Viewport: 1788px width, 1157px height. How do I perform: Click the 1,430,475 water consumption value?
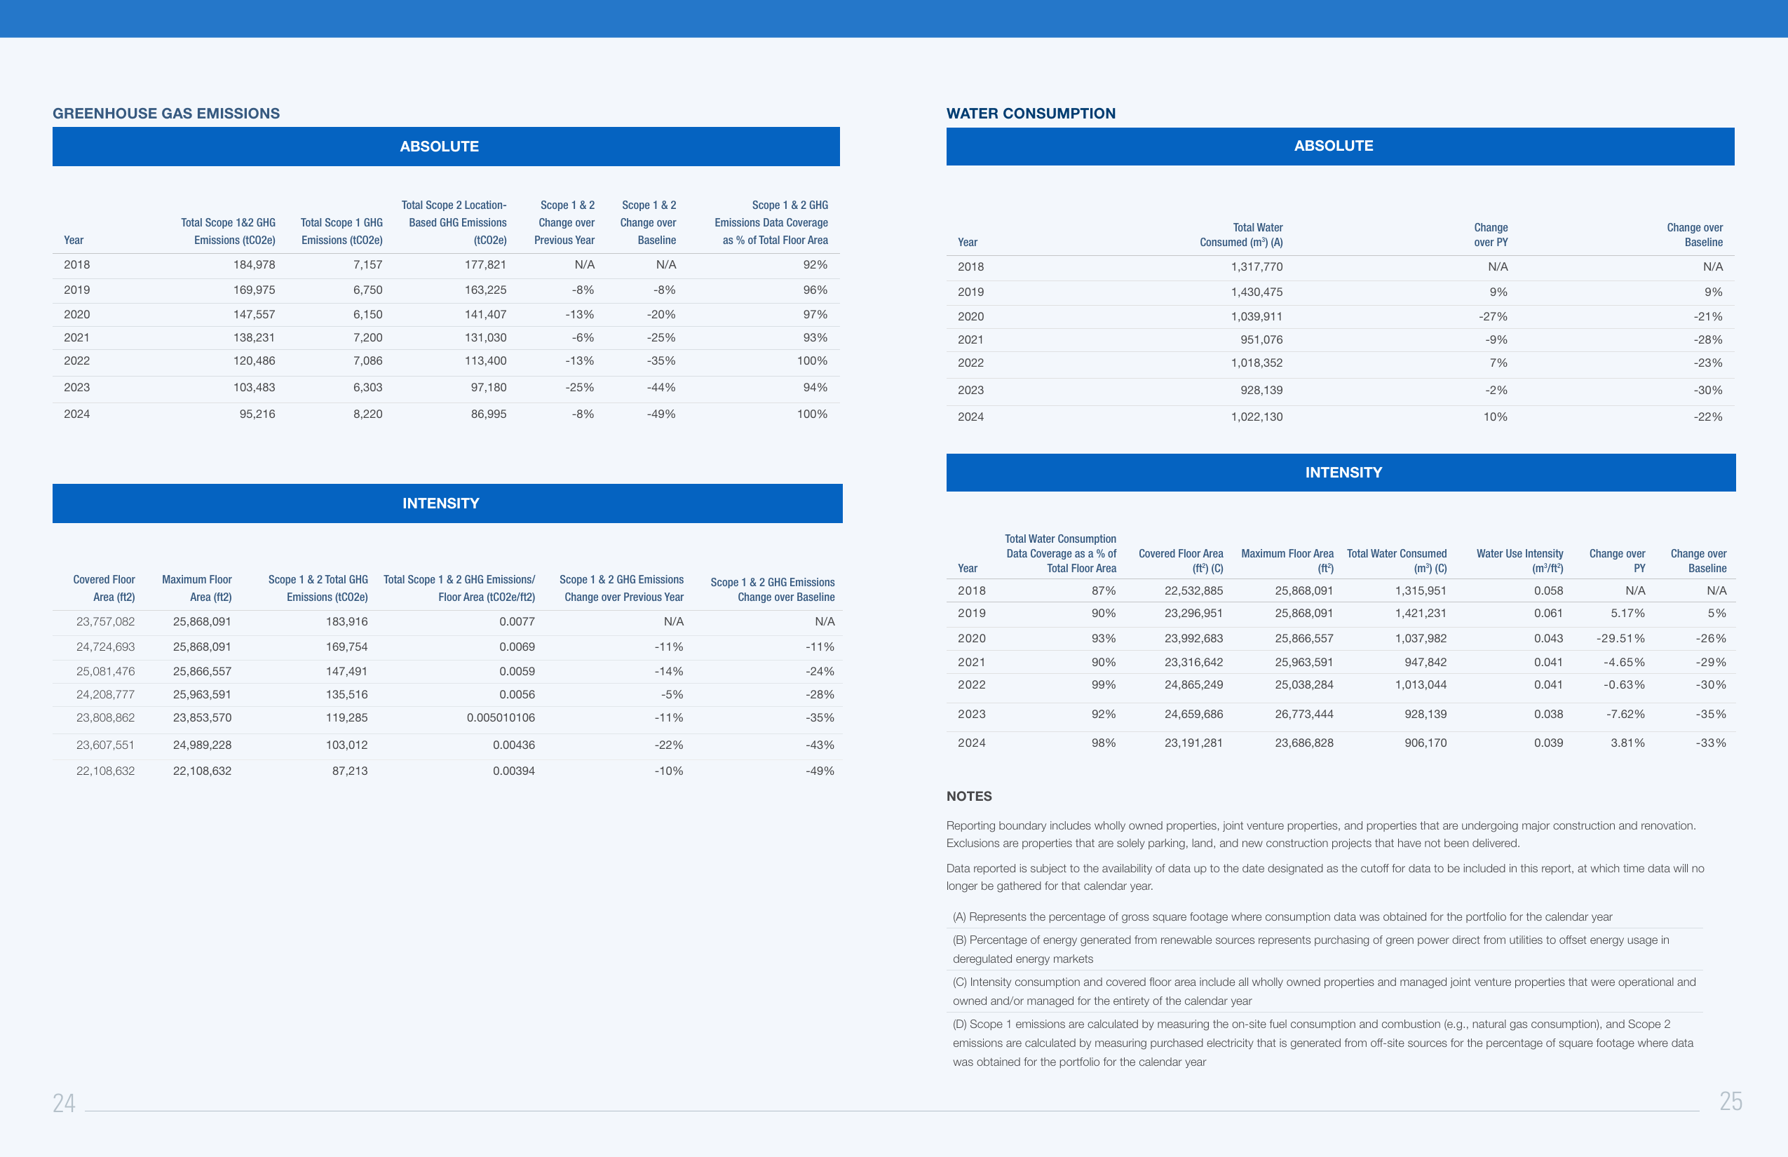1257,292
